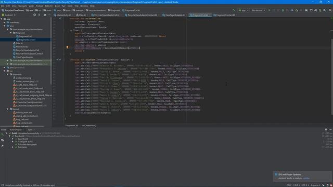The height and width of the screenshot is (187, 333).
Task: Collapse the drawable folder
Action: point(8,74)
